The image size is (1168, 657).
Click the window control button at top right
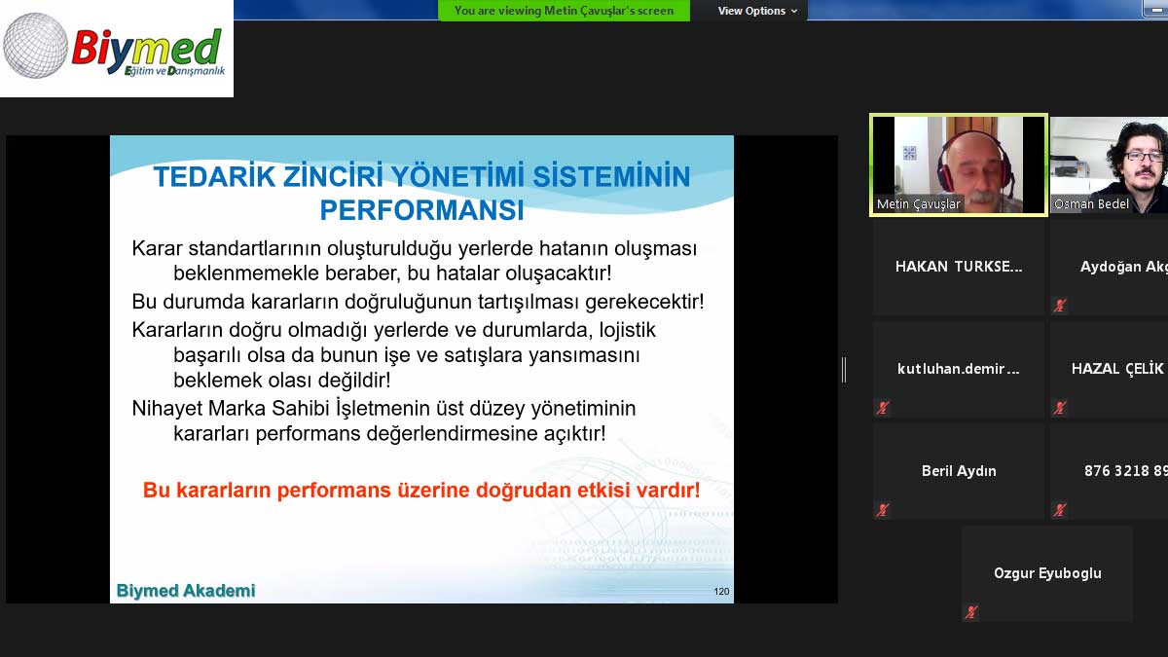coord(1154,10)
